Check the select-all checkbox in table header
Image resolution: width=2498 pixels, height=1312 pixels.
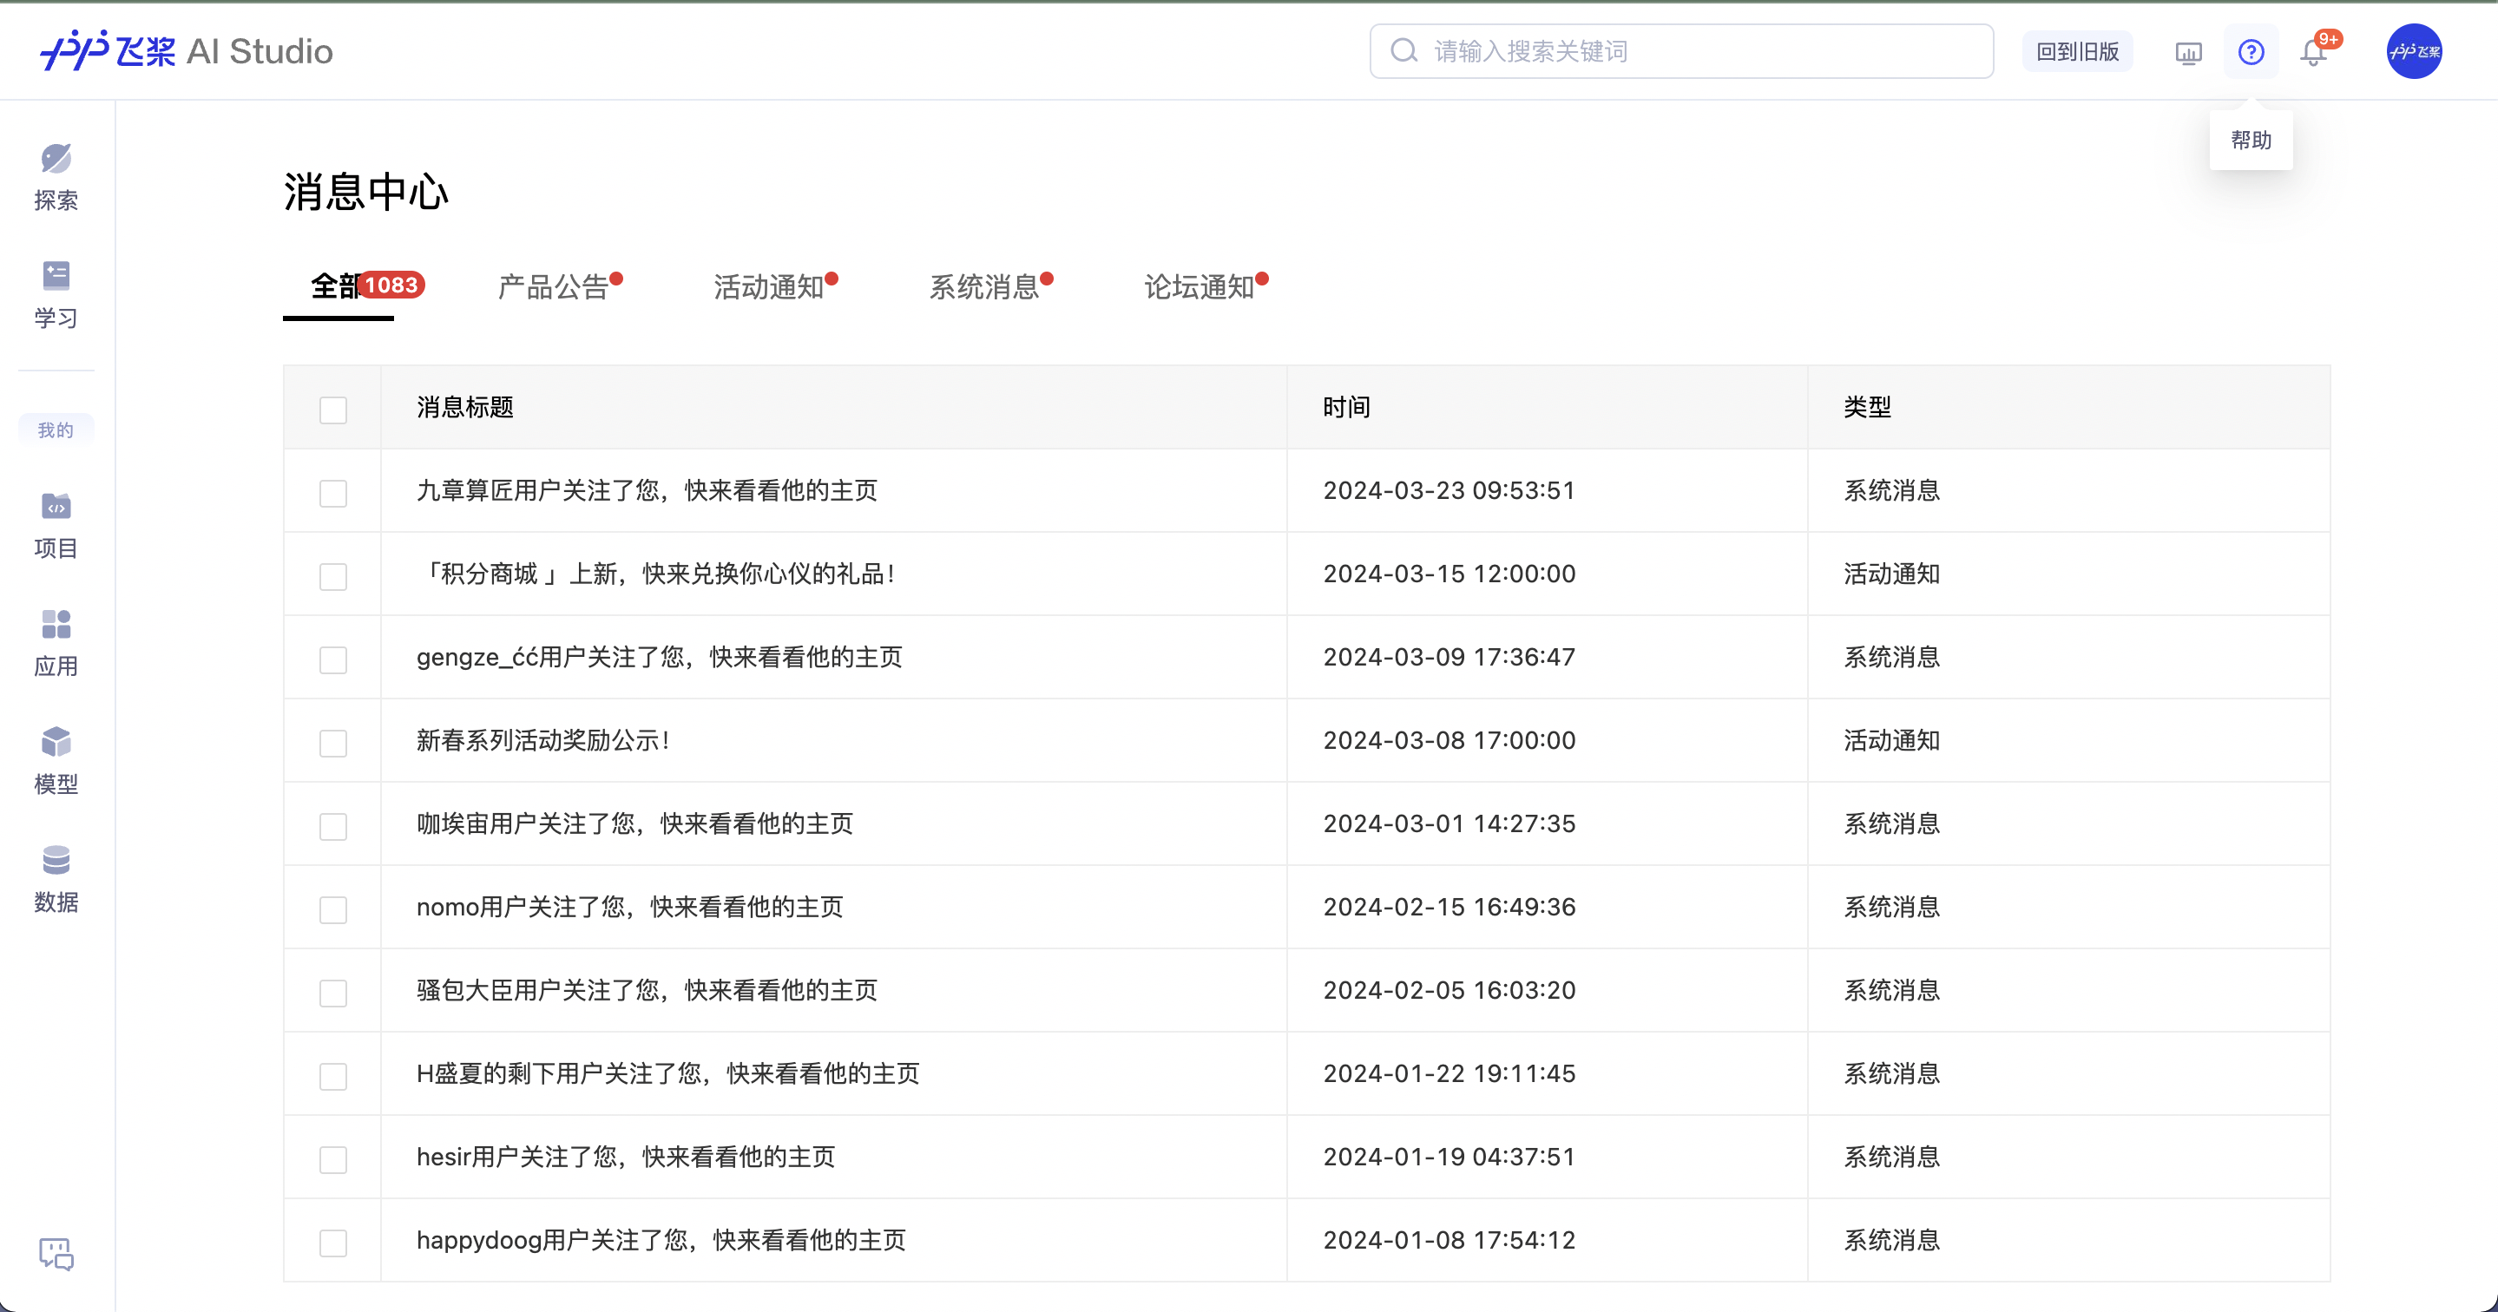coord(332,410)
